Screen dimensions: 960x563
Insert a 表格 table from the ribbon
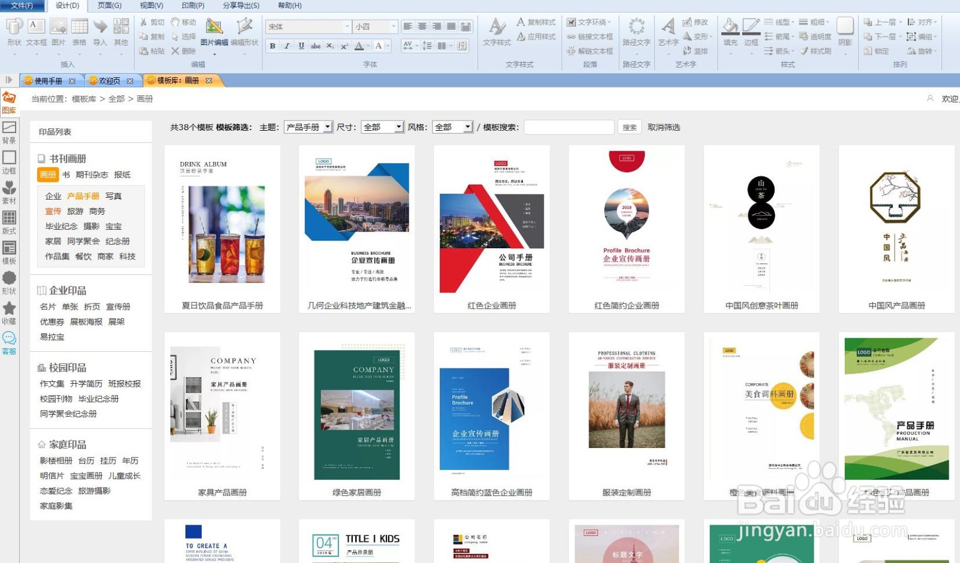(79, 32)
